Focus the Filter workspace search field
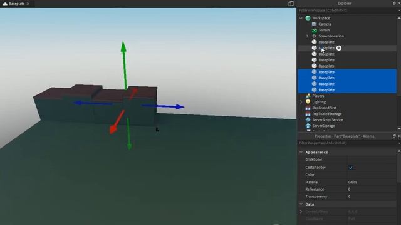Viewport: 401px width, 225px height. (x=348, y=11)
